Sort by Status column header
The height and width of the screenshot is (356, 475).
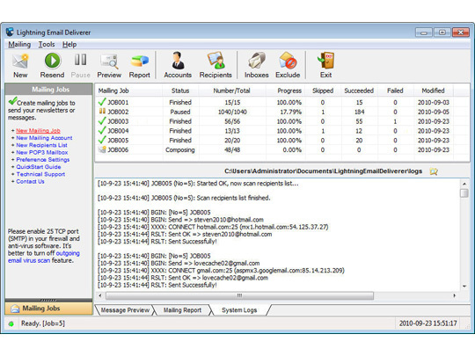pos(180,91)
